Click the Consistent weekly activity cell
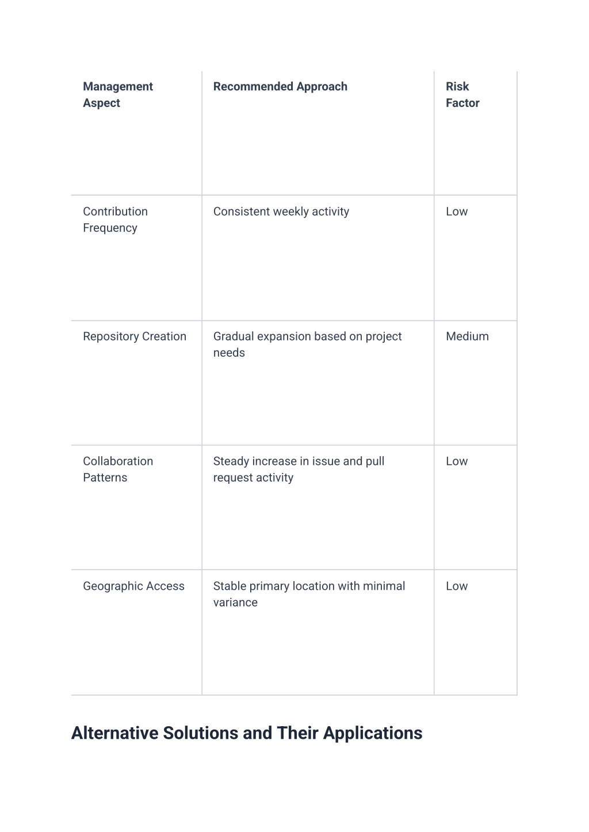This screenshot has height=832, width=589. [x=281, y=212]
